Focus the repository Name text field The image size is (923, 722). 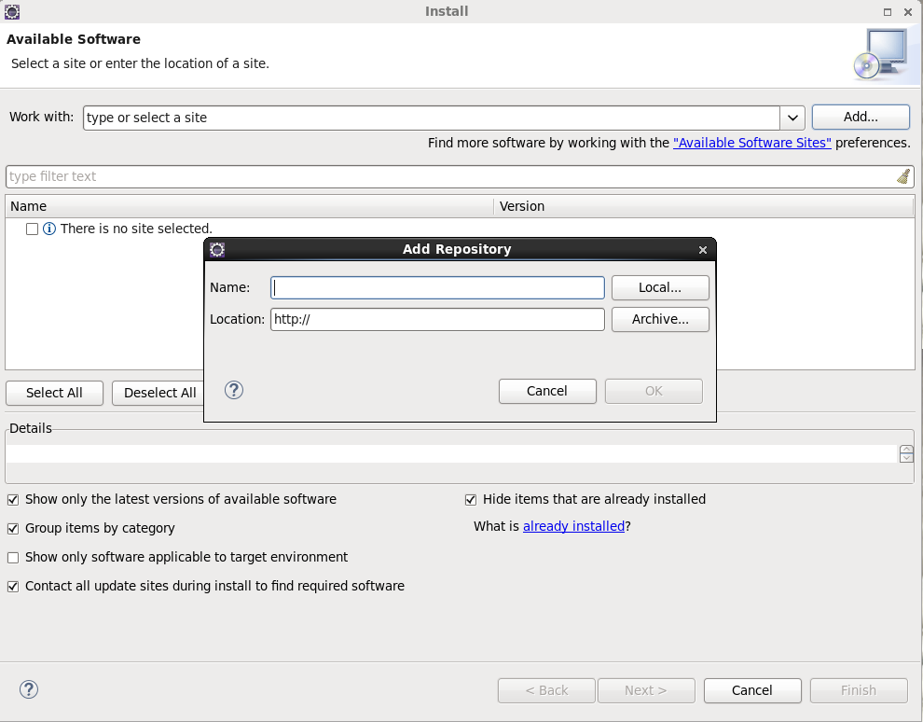coord(437,287)
